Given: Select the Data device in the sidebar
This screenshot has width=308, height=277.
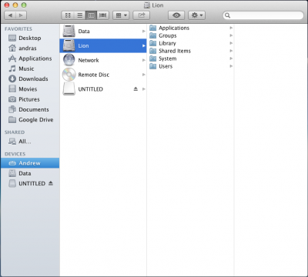Looking at the screenshot, I should tap(30, 173).
